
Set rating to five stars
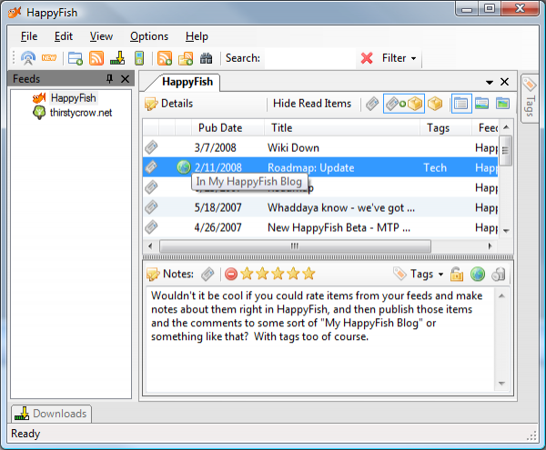(x=308, y=274)
